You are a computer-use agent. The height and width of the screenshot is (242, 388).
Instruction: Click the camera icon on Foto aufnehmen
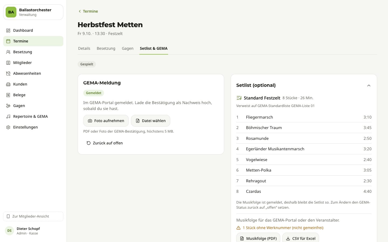[x=90, y=121]
